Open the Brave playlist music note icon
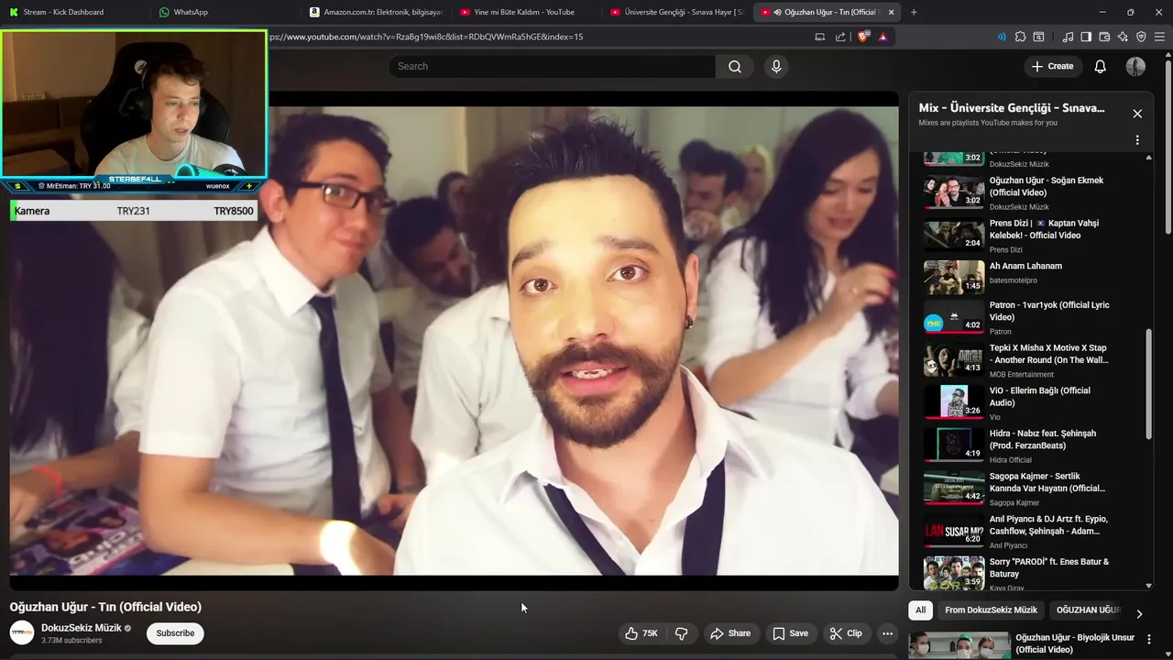 pos(1068,37)
